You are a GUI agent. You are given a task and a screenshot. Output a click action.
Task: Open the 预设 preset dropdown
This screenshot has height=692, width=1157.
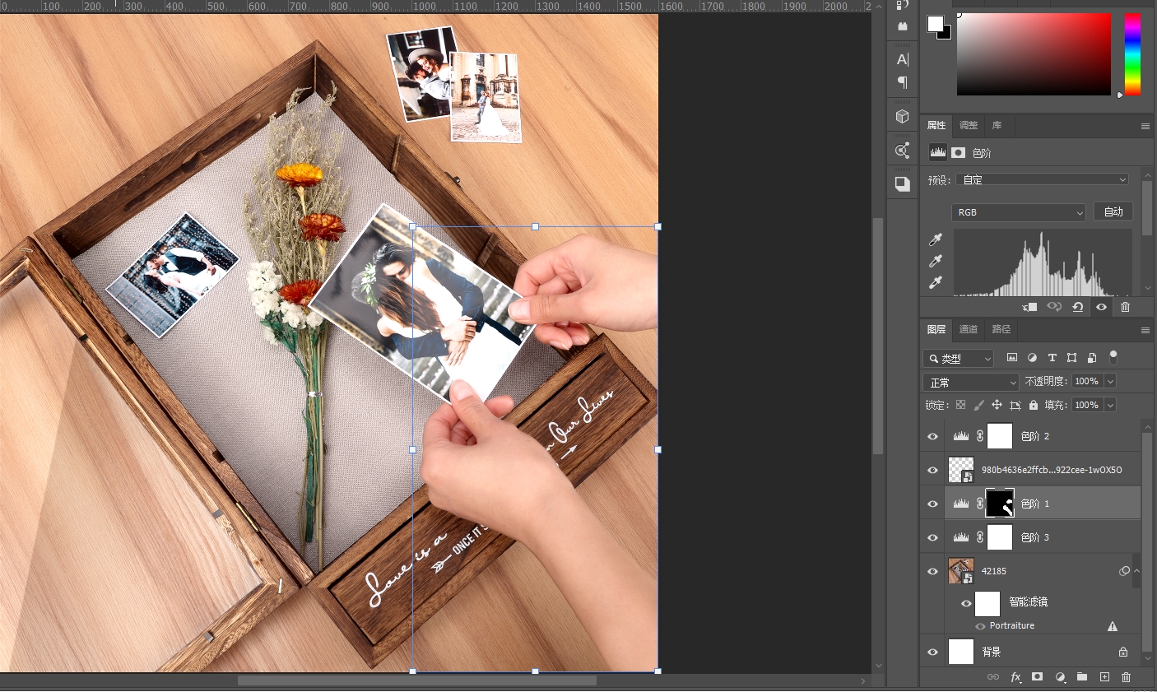(1041, 179)
